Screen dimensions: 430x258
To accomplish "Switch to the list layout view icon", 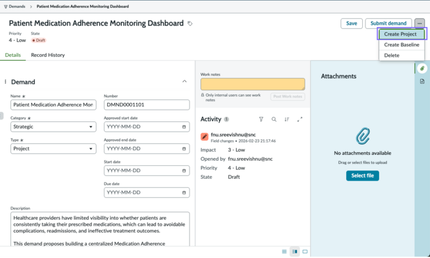I will (284, 252).
